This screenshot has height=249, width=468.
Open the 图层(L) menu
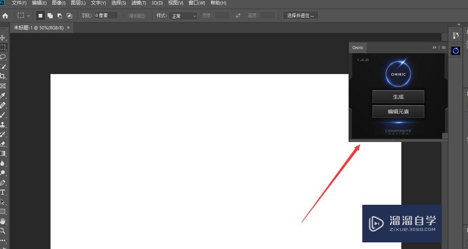click(78, 3)
